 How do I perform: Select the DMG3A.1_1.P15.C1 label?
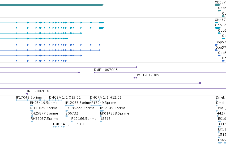tap(69, 124)
